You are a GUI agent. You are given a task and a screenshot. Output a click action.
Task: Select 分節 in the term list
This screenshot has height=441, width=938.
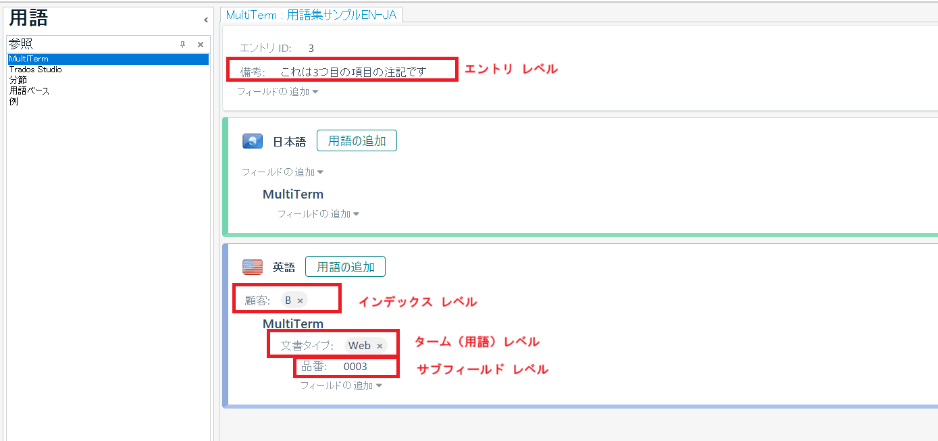tap(18, 80)
